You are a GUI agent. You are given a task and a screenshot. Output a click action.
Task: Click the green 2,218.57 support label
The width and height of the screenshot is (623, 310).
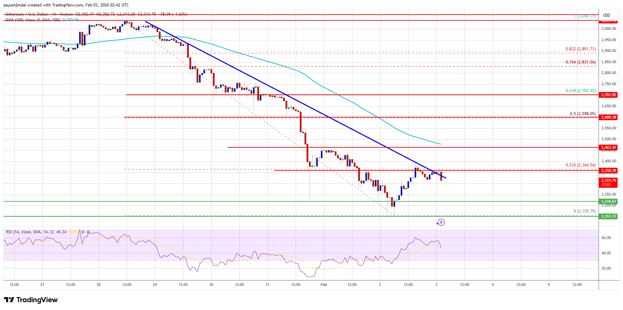(608, 201)
